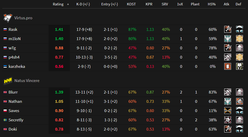Image resolution: width=248 pixels, height=137 pixels.
Task: Open player profile for Blurr
Action: click(13, 92)
